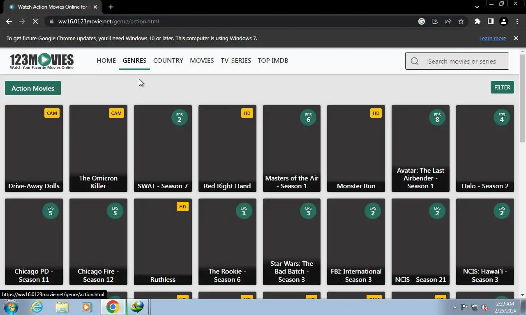Image resolution: width=526 pixels, height=315 pixels.
Task: Share this page icon
Action: pyautogui.click(x=448, y=21)
